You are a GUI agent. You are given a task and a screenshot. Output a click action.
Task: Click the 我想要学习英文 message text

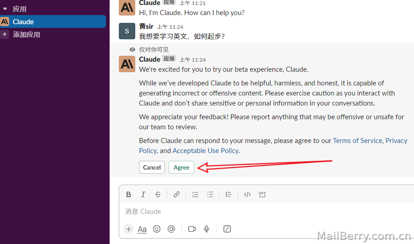point(182,37)
